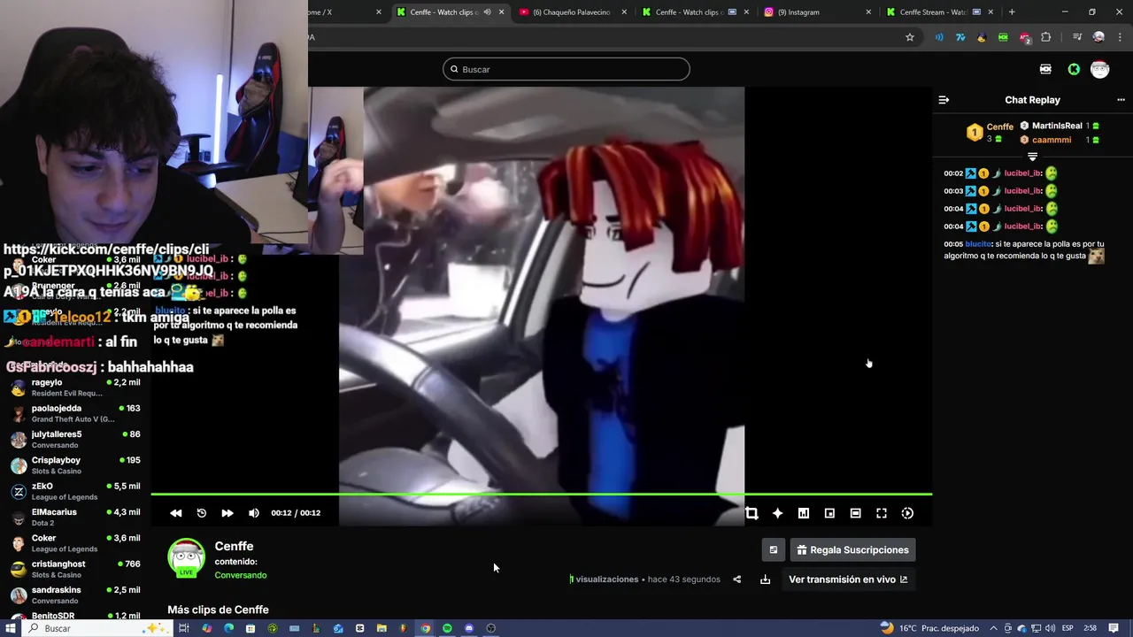Click the blue sound-wave extension icon
This screenshot has width=1133, height=637.
[x=938, y=37]
